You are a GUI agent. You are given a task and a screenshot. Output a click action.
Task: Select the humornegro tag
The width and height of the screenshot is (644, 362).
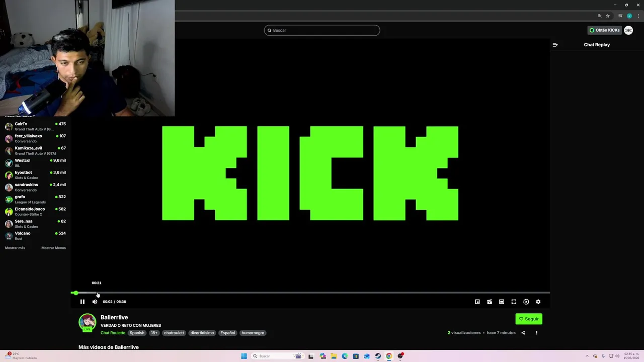click(x=253, y=333)
